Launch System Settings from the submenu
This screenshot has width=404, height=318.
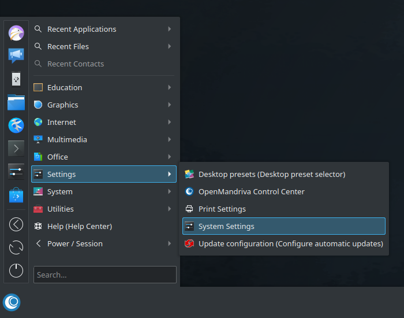pos(284,226)
